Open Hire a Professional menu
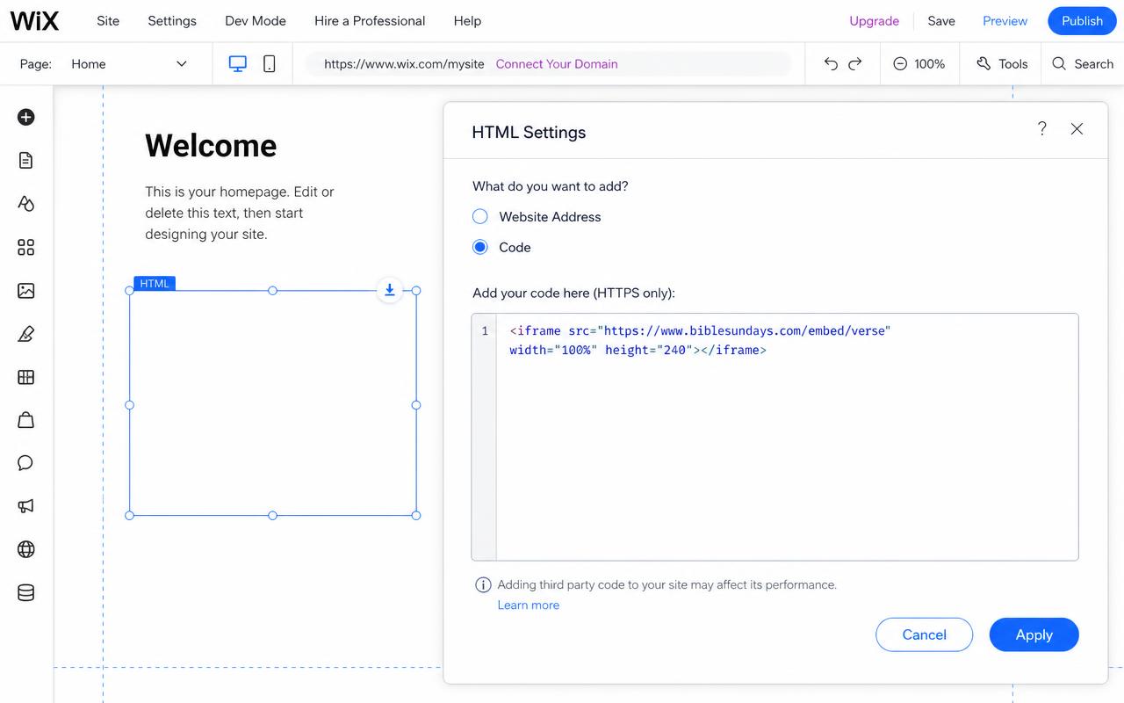1124x703 pixels. coord(370,21)
